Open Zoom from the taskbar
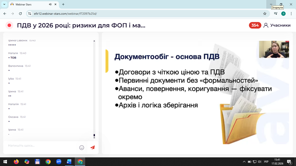Viewport: 296px width, 166px height. (x=58, y=162)
